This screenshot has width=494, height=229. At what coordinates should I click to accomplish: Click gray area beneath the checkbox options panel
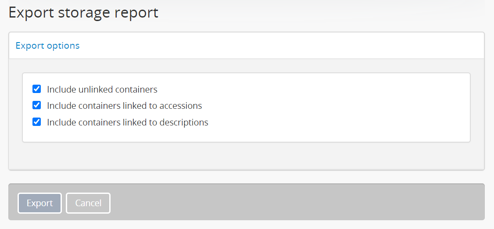[246, 156]
